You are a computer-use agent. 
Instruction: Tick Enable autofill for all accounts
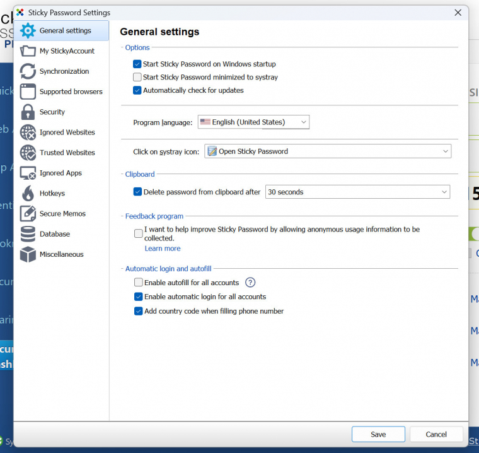139,283
